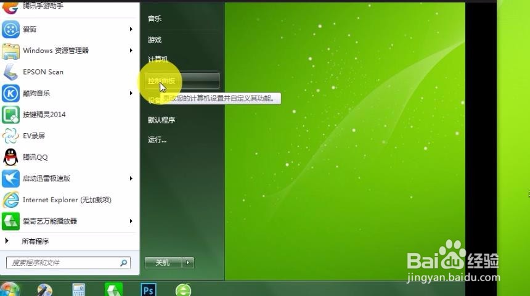Expand the 爱剪 submenu arrow
The width and height of the screenshot is (530, 296).
coord(131,30)
